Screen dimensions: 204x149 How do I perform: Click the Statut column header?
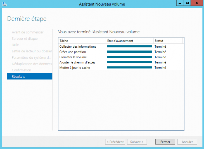[168, 41]
